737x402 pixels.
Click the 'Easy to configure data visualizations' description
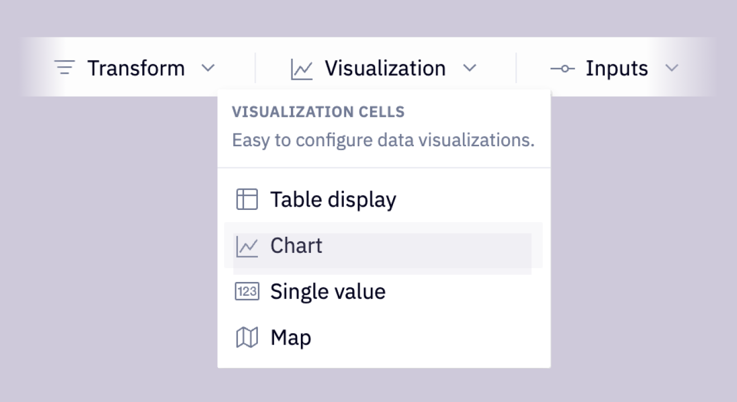click(x=383, y=140)
